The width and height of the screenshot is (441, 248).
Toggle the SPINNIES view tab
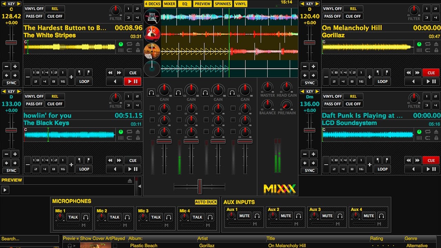point(223,4)
